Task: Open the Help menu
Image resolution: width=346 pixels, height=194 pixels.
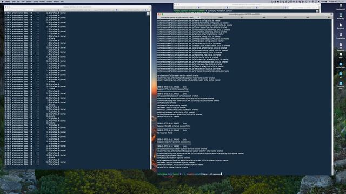Action: pos(62,1)
